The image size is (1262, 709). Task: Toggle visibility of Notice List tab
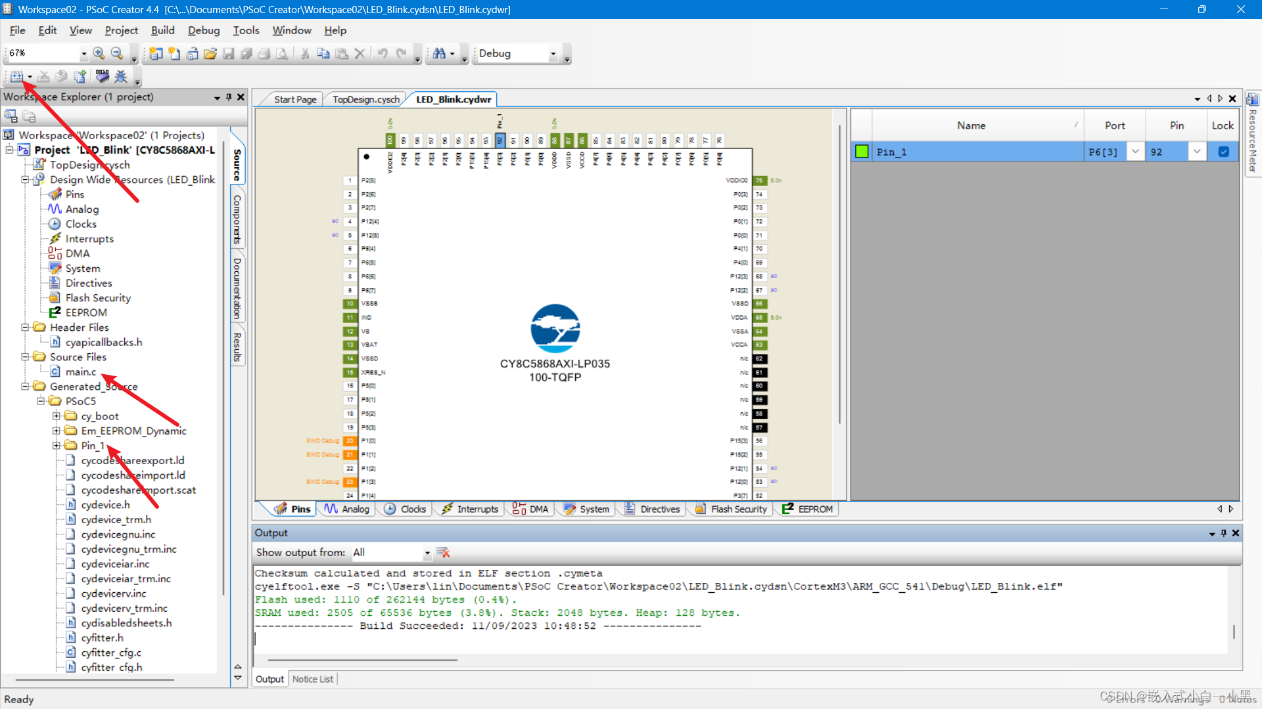coord(313,679)
